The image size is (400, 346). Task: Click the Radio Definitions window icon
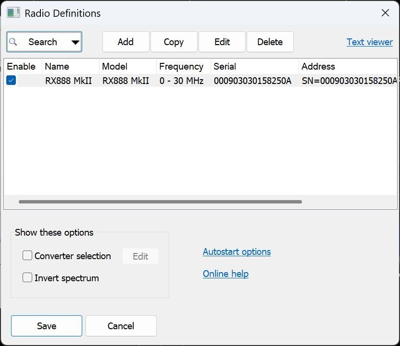[x=13, y=13]
